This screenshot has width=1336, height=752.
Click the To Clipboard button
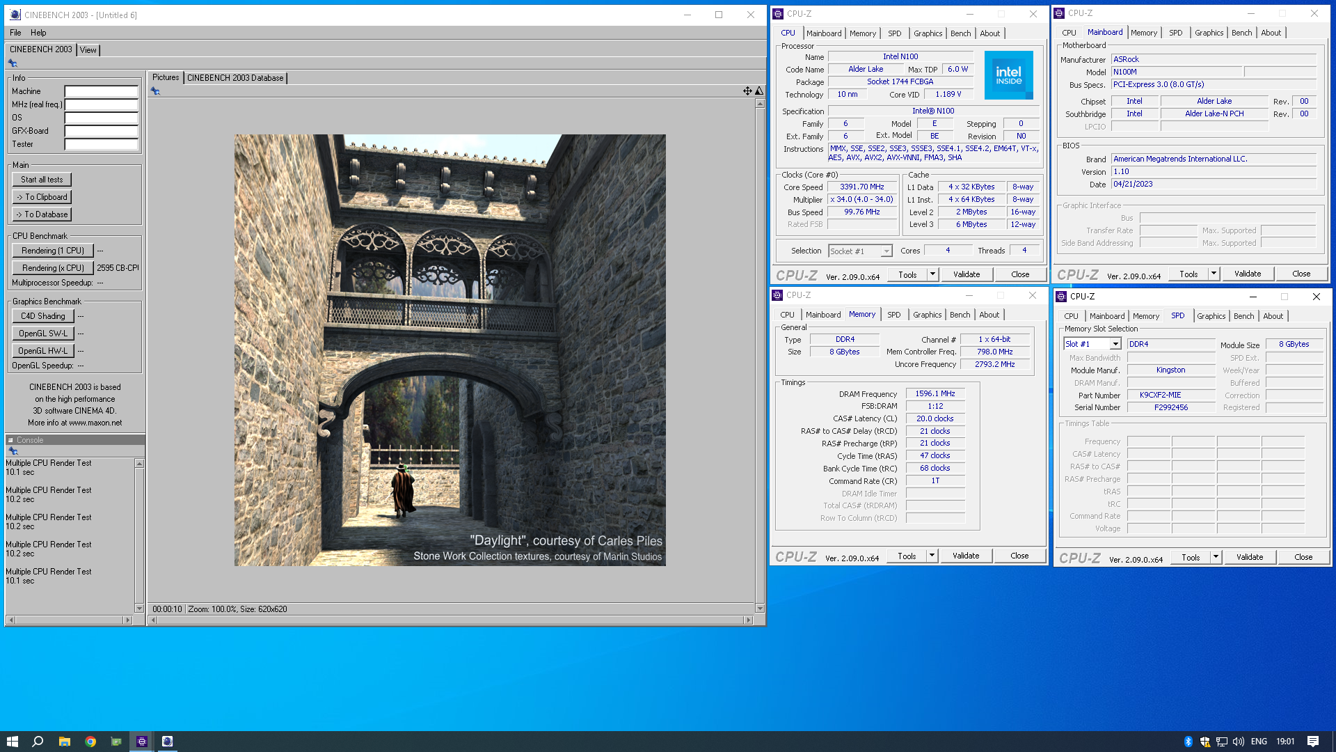tap(42, 197)
